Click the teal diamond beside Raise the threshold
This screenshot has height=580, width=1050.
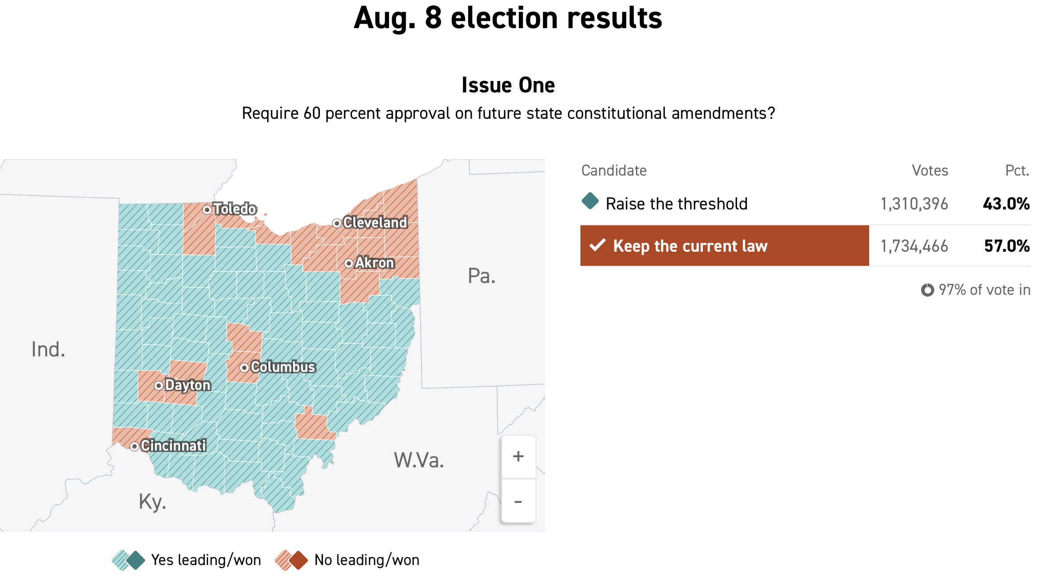click(590, 201)
